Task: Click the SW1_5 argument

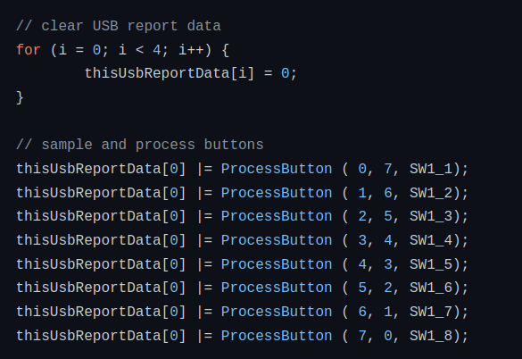Action: 431,264
